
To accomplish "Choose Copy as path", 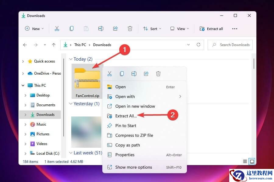I will (x=145, y=145).
